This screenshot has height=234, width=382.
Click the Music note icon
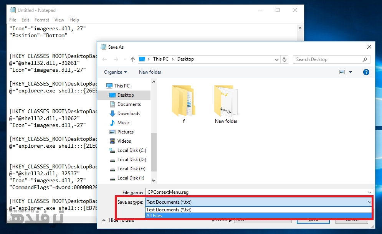pyautogui.click(x=112, y=123)
